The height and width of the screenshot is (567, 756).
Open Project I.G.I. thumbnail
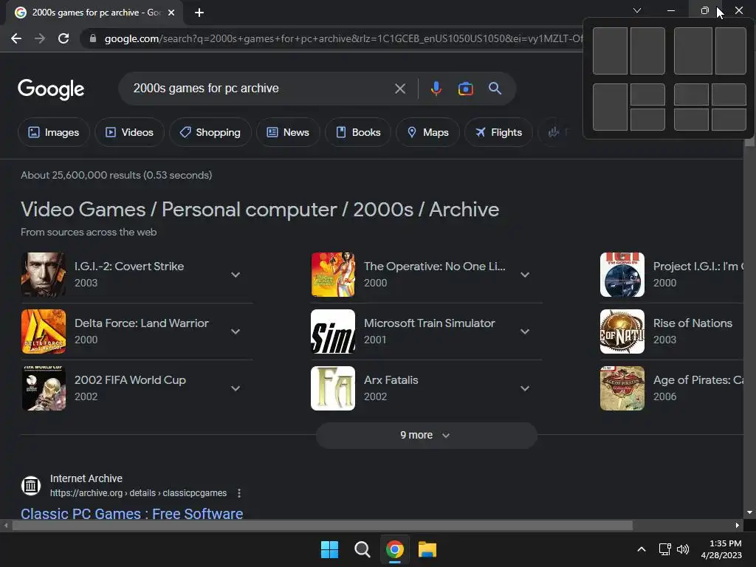coord(622,275)
